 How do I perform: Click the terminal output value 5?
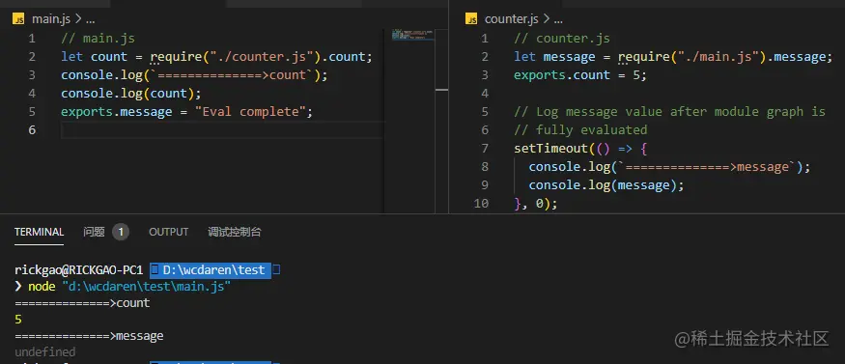[x=18, y=320]
